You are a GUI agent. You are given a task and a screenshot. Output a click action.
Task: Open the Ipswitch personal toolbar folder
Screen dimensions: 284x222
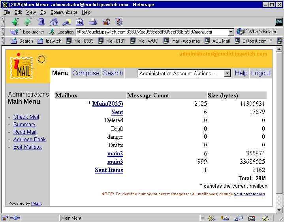(49, 41)
